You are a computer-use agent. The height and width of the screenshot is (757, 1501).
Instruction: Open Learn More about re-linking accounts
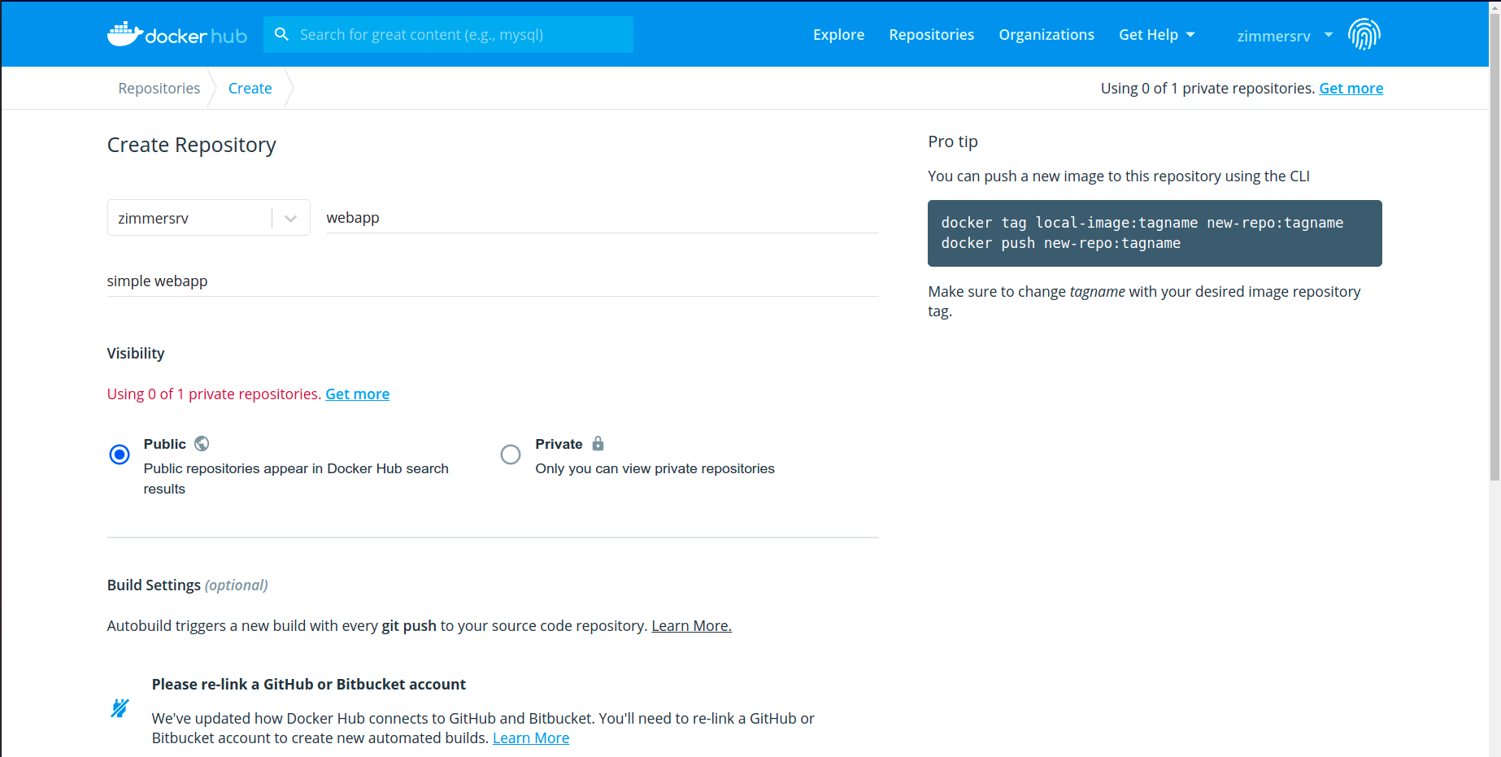[531, 737]
